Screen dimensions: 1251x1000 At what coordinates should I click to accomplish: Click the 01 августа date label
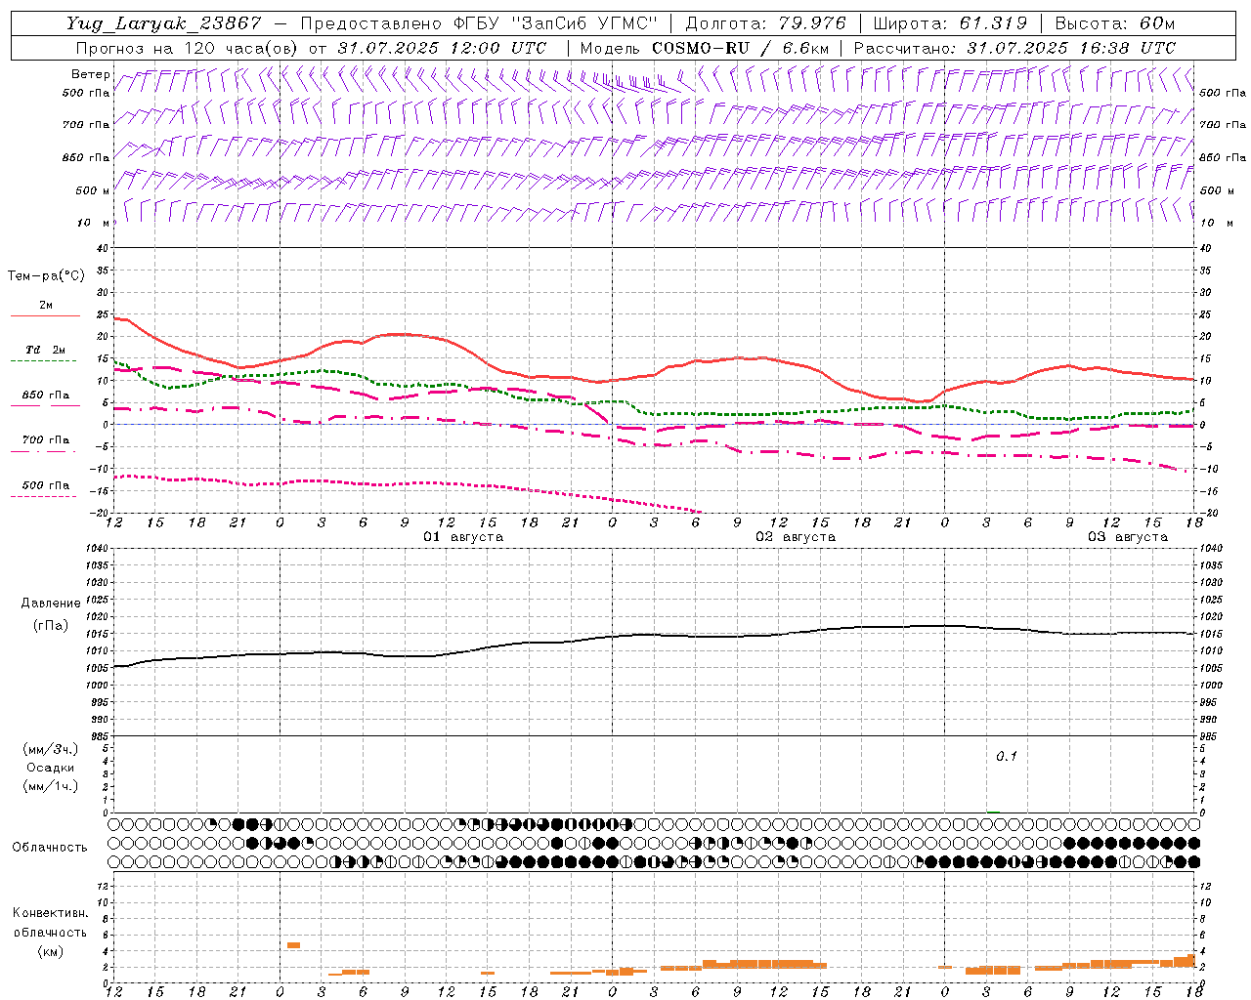coord(463,537)
